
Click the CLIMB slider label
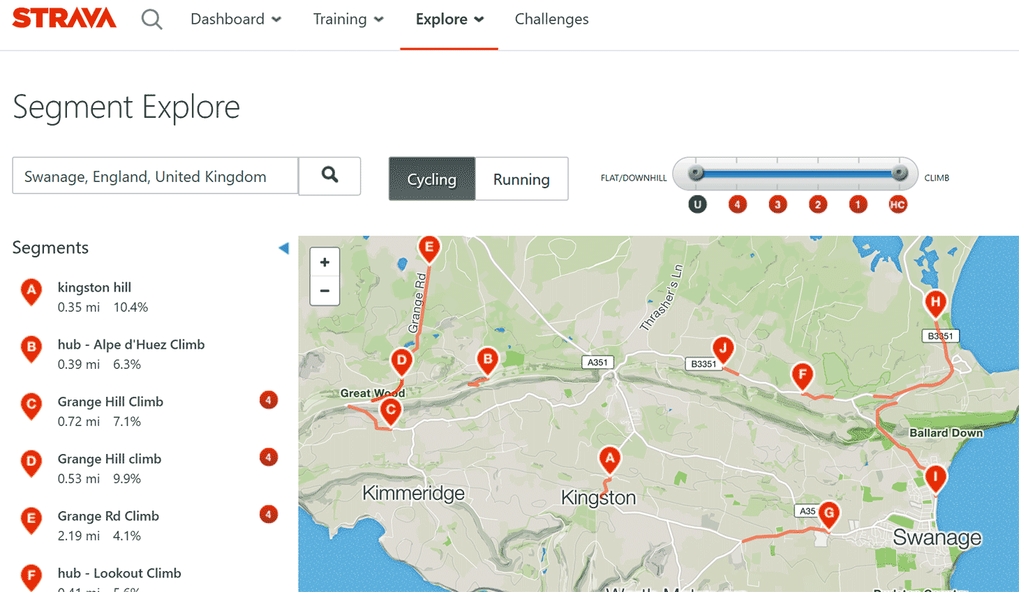937,178
